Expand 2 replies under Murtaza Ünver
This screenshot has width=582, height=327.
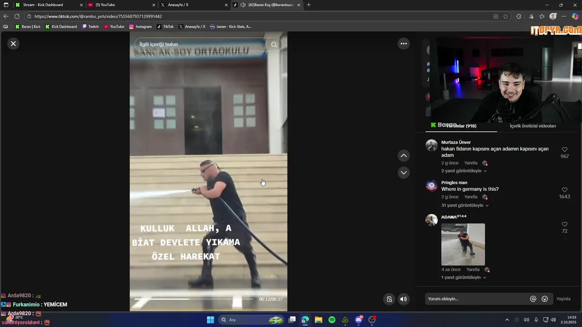[x=464, y=171]
